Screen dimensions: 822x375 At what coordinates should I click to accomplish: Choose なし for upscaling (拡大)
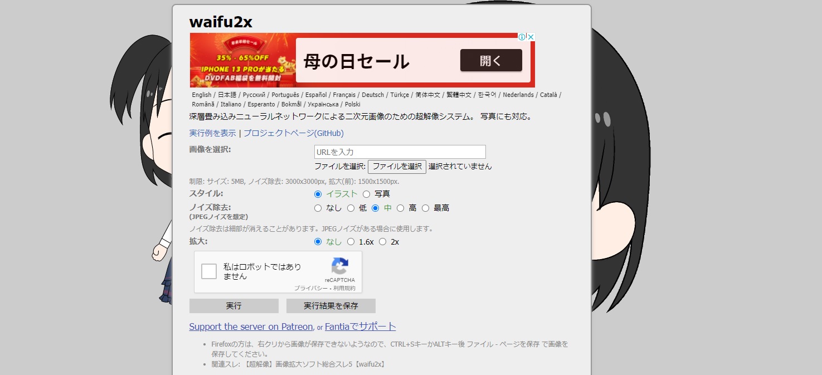[x=318, y=242]
